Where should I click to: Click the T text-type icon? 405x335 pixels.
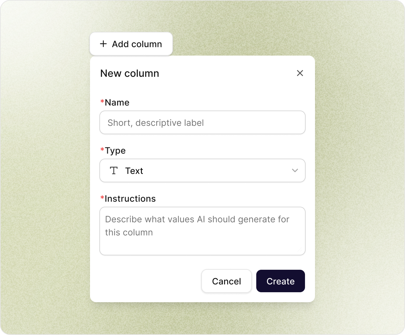click(x=114, y=170)
